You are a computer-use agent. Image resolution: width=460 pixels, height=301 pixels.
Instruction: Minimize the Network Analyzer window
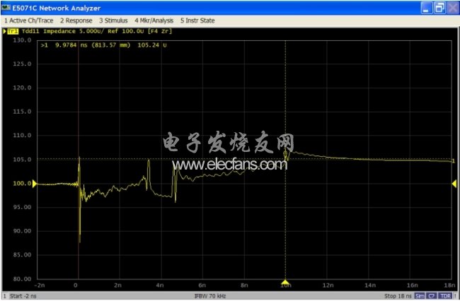(x=427, y=8)
